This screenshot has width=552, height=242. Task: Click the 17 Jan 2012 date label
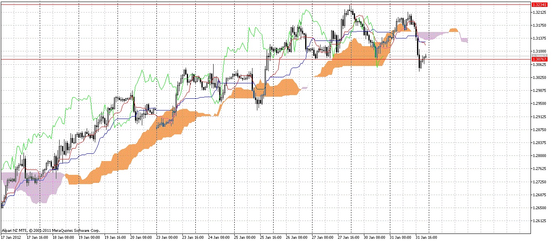[x=11, y=238]
